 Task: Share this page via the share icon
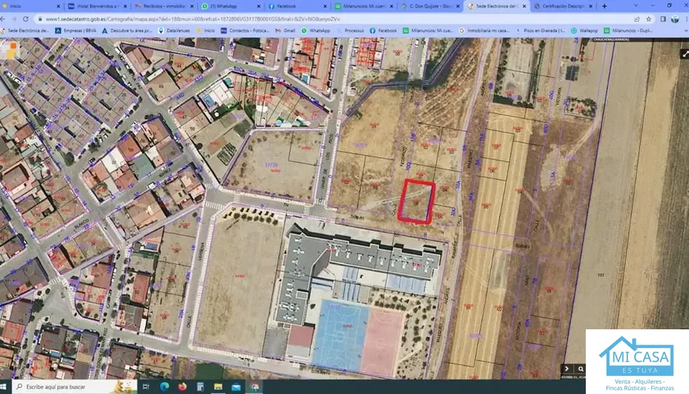(637, 19)
